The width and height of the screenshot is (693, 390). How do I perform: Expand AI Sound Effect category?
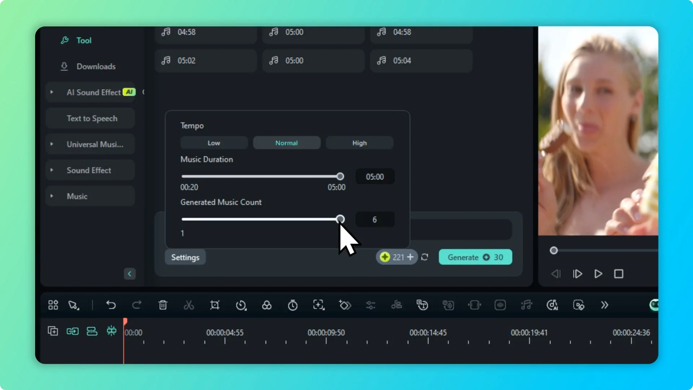52,92
